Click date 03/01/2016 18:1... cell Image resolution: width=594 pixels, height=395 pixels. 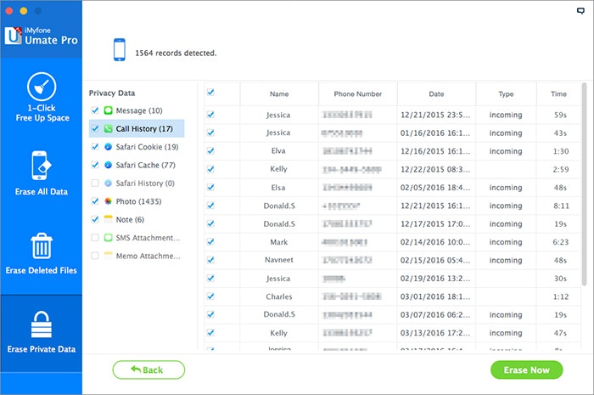[x=435, y=296]
